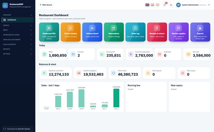The height and width of the screenshot is (132, 214).
Task: Click the code brackets icon in footer
Action: tap(4, 129)
